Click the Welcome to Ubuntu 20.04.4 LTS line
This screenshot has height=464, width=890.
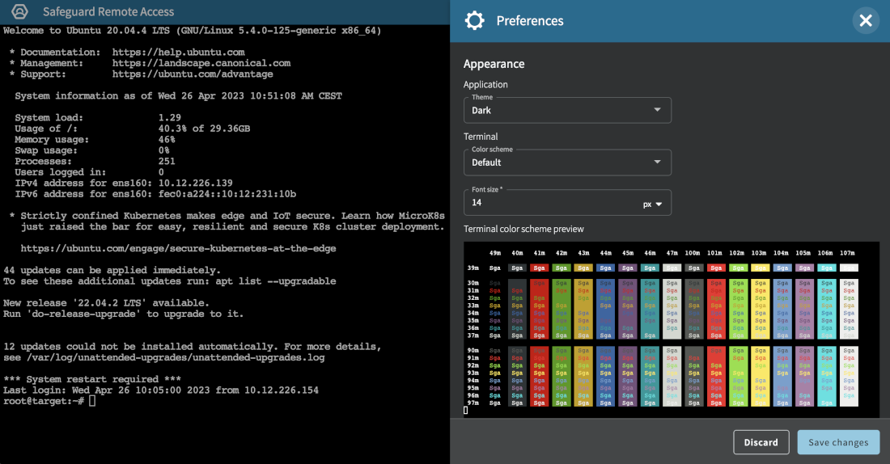click(x=192, y=31)
